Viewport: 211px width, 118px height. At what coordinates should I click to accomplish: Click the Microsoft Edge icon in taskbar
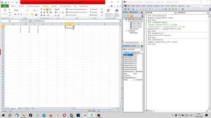pos(44,115)
